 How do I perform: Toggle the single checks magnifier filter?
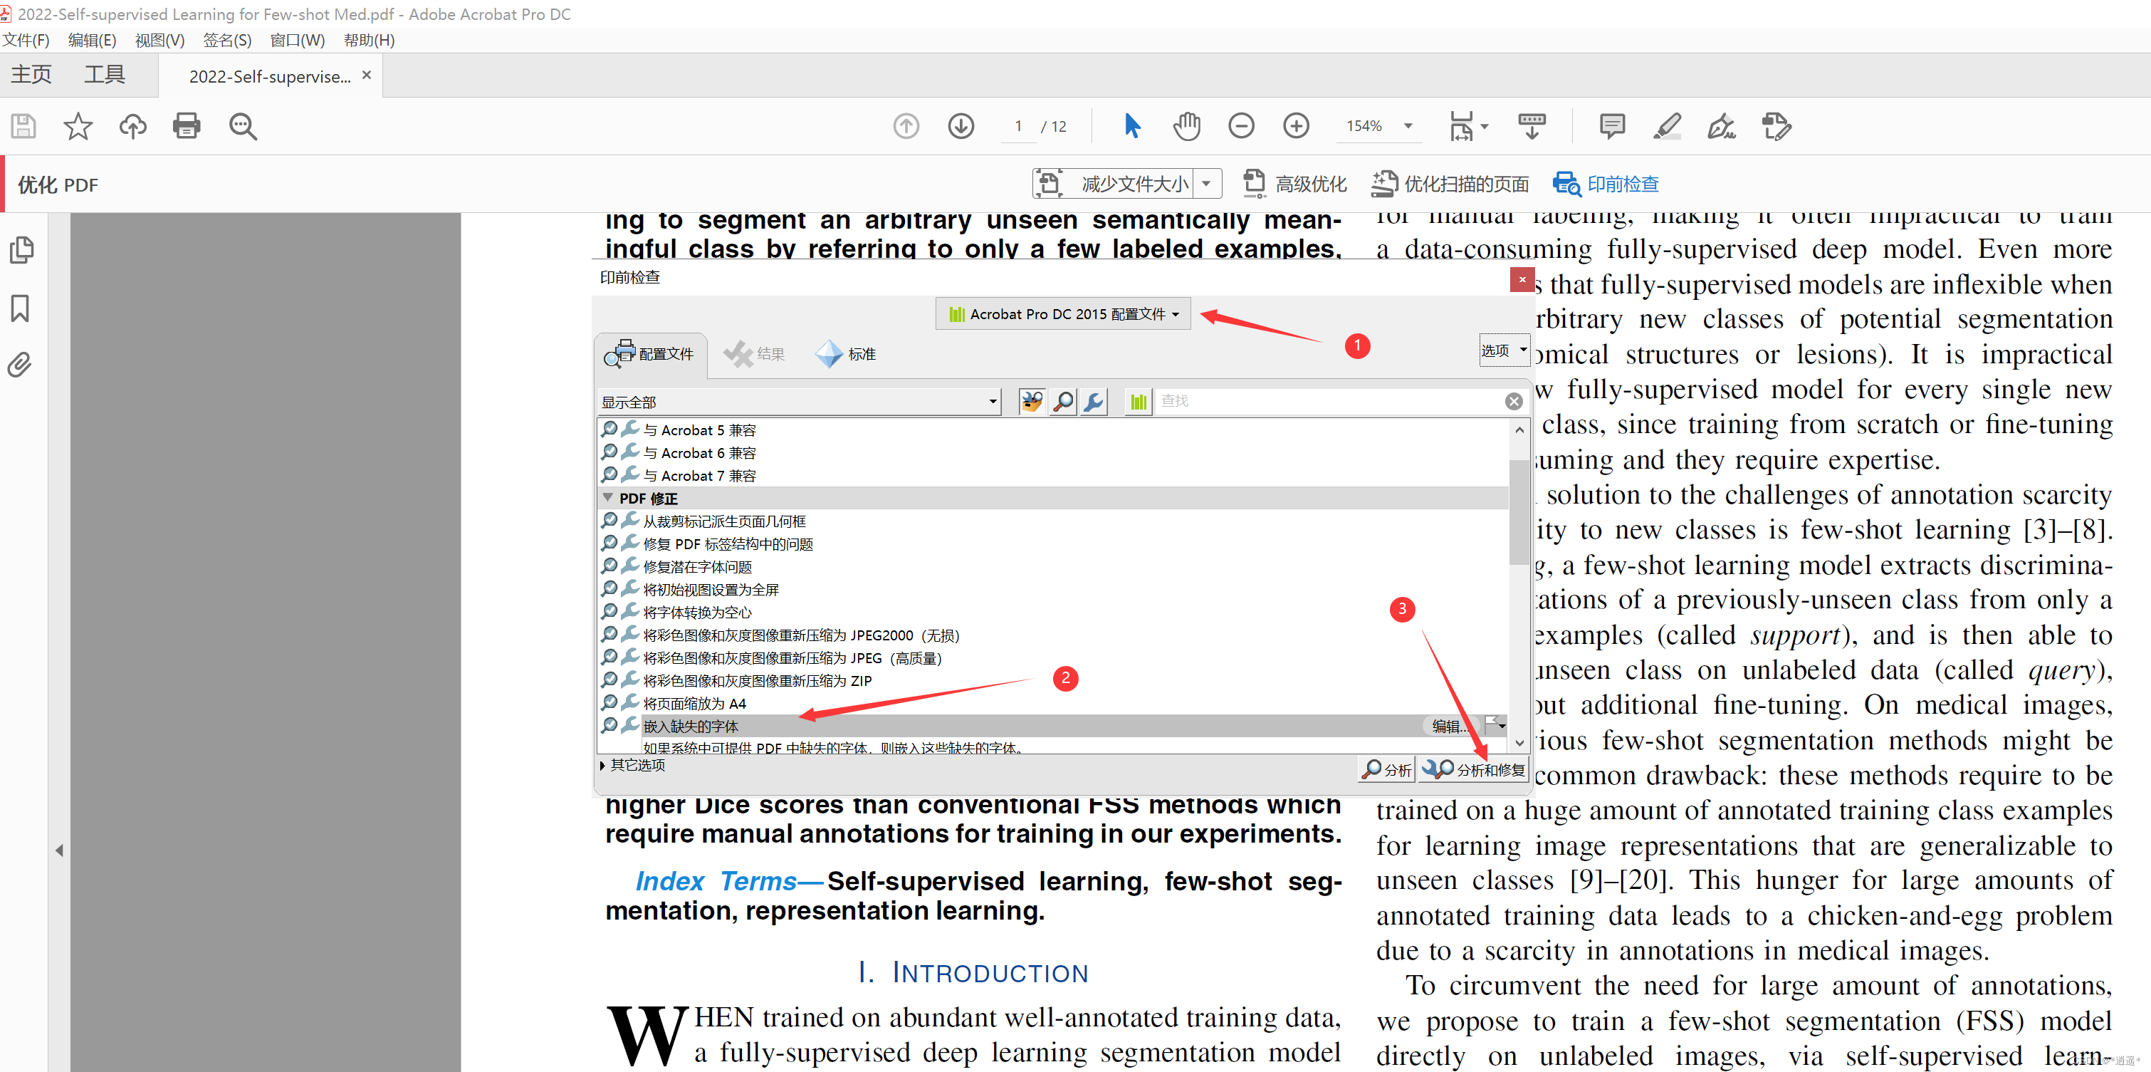1063,402
